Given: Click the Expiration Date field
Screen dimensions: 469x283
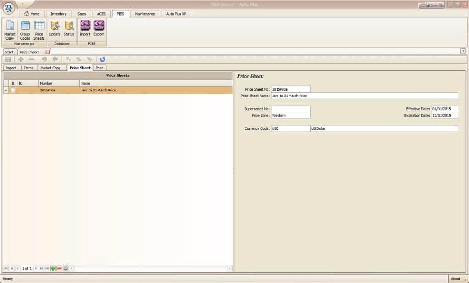Looking at the screenshot, I should 445,116.
